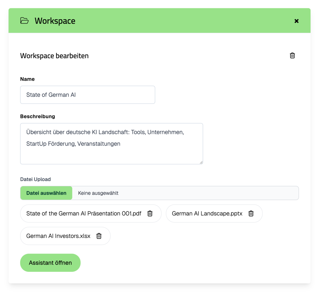Viewport: 318px width, 295px height.
Task: Remove 'German AI Investors.xlsx' using its trash icon
Action: tap(99, 236)
